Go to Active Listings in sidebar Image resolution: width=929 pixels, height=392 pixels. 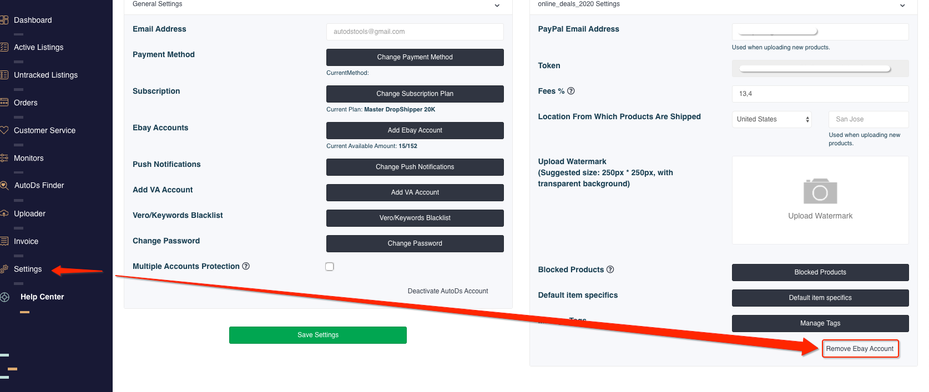coord(39,48)
